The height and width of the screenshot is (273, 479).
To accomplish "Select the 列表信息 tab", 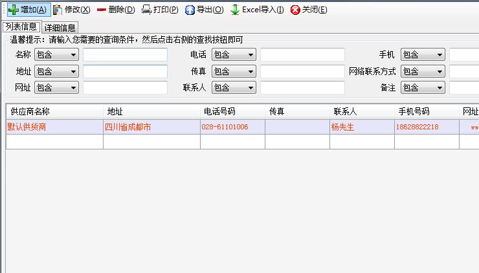I will tap(21, 27).
